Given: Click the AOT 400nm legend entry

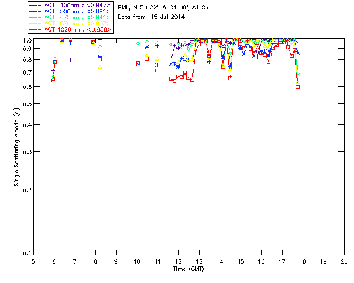Looking at the screenshot, I should 70,5.
